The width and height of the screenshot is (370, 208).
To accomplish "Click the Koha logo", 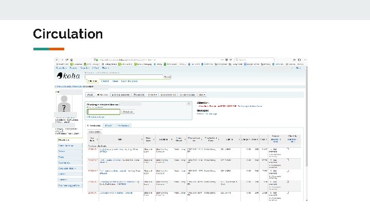I will (68, 75).
